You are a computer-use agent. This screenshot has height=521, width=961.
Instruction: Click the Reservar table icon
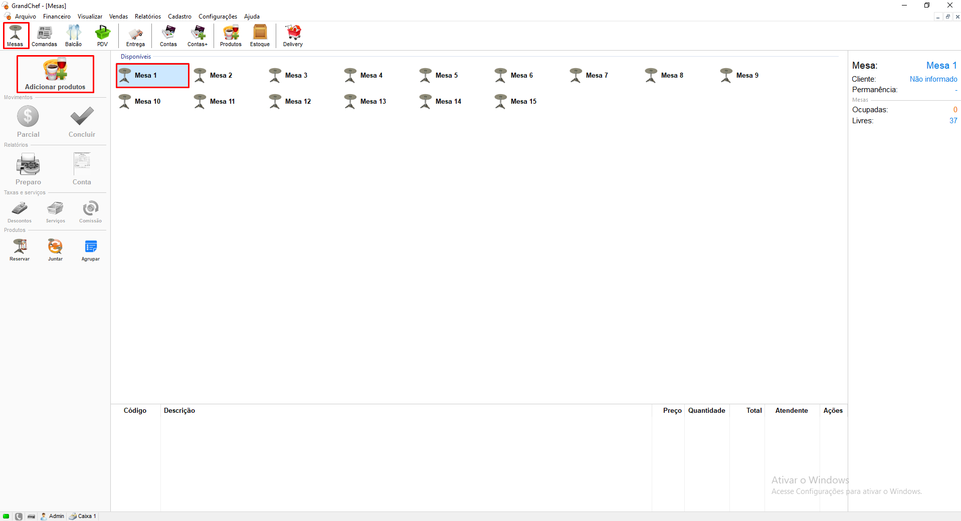click(x=20, y=249)
